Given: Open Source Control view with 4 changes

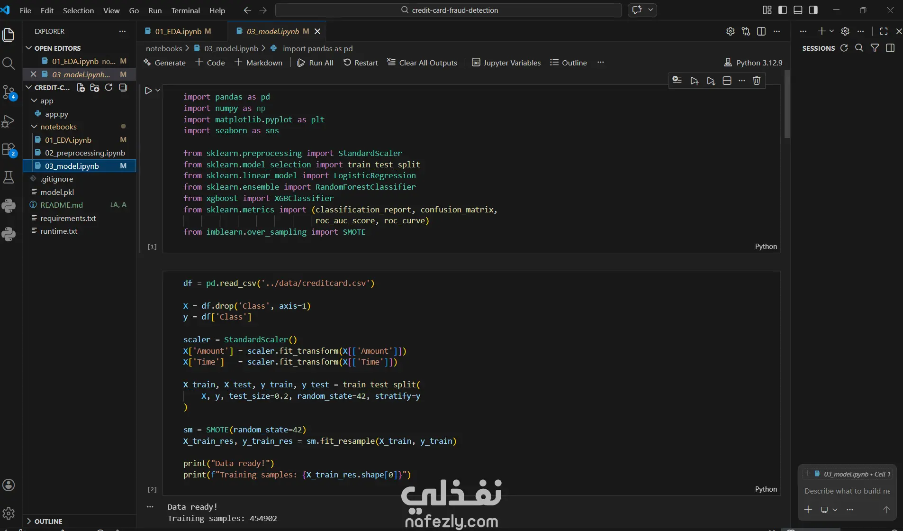Looking at the screenshot, I should tap(9, 92).
